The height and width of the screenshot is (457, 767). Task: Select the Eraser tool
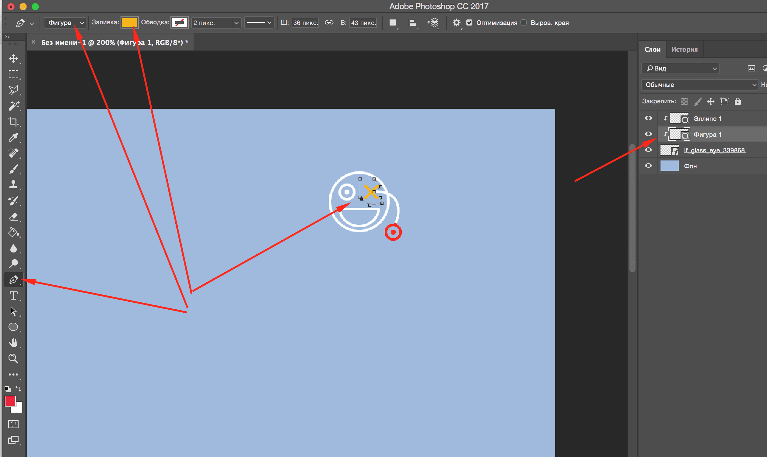tap(13, 216)
